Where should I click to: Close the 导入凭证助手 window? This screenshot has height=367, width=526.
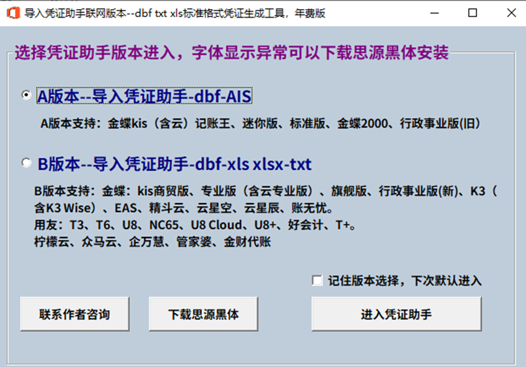point(511,13)
